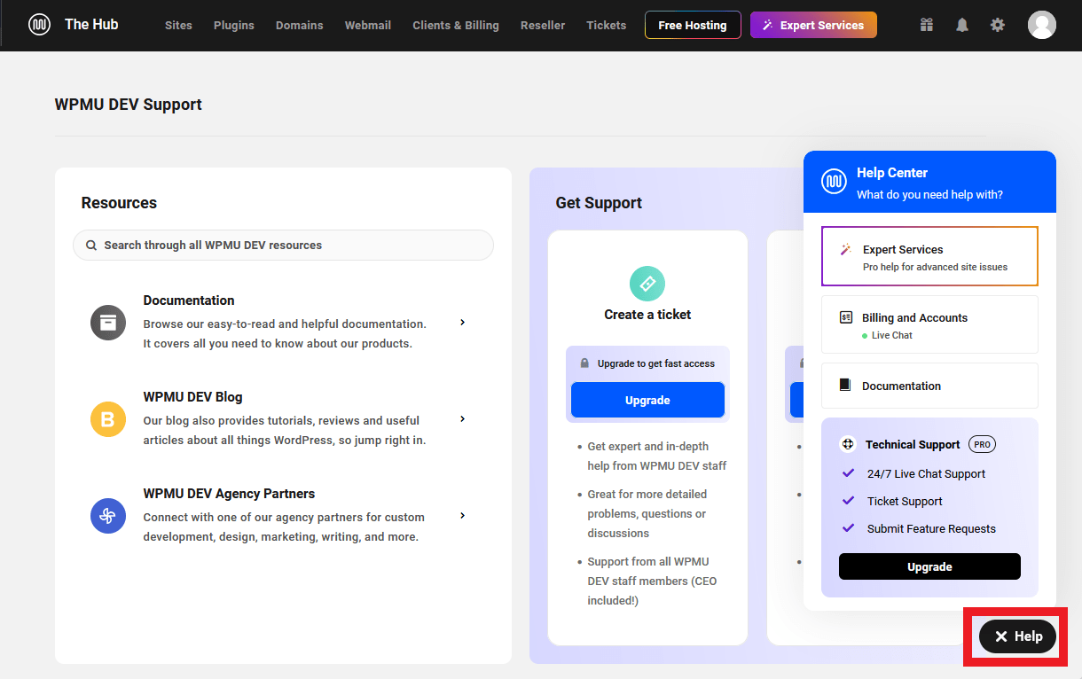Open the notifications bell
Viewport: 1082px width, 679px height.
pos(962,25)
